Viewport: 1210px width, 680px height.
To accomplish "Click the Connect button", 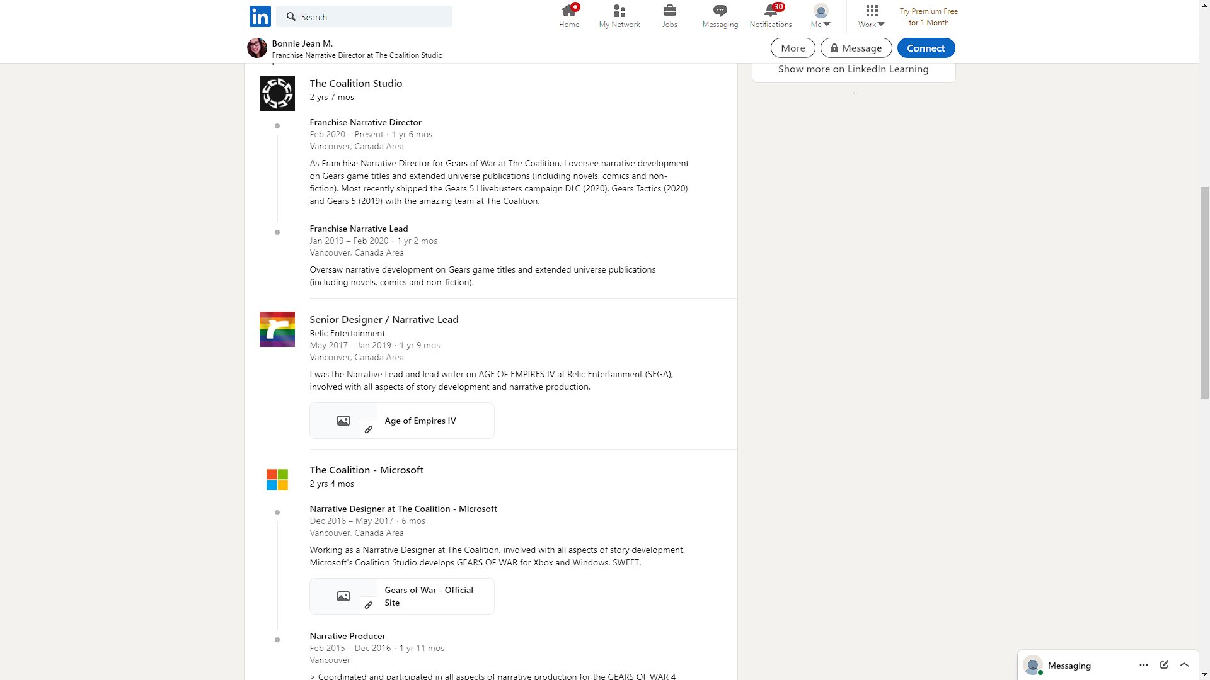I will click(x=926, y=48).
